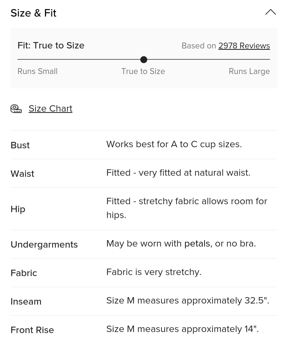Click the measuring tape icon

(x=16, y=109)
